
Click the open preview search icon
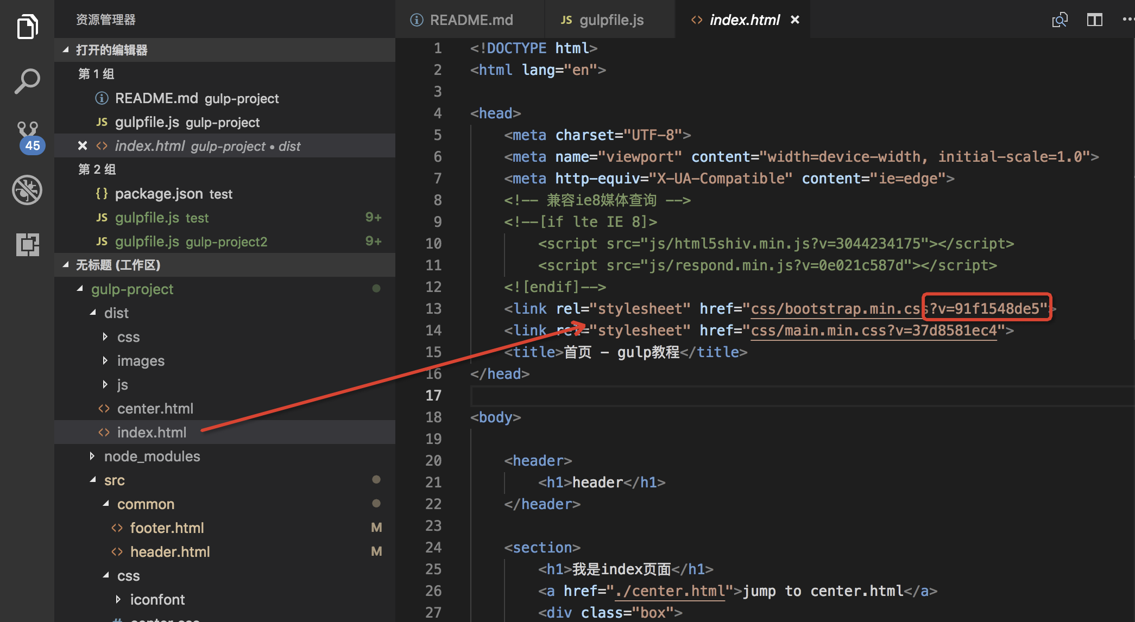pos(1060,20)
